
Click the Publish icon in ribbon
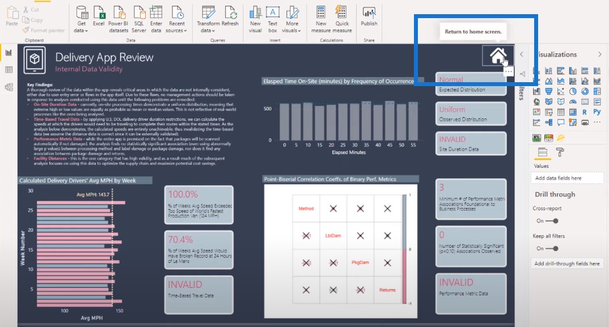pos(369,16)
